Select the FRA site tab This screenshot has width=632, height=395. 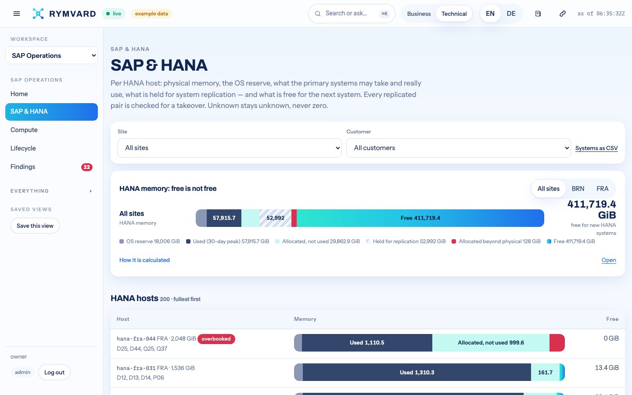click(603, 189)
